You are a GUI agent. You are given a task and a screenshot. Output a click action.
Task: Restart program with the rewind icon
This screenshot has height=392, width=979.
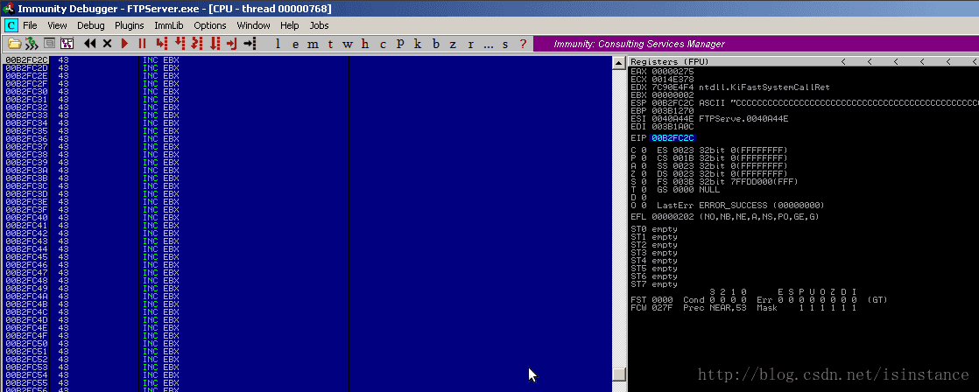click(x=90, y=44)
